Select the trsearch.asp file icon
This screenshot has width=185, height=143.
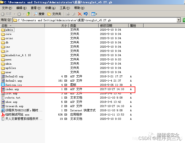tap(3, 106)
